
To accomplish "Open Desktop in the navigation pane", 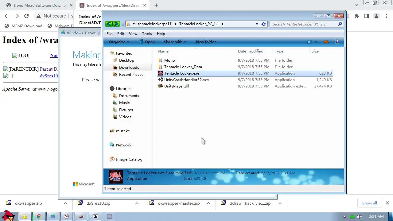I will [x=126, y=60].
